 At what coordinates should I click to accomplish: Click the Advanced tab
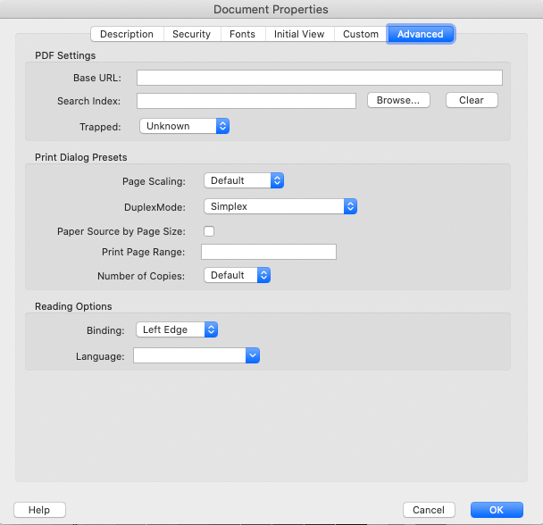pyautogui.click(x=420, y=34)
